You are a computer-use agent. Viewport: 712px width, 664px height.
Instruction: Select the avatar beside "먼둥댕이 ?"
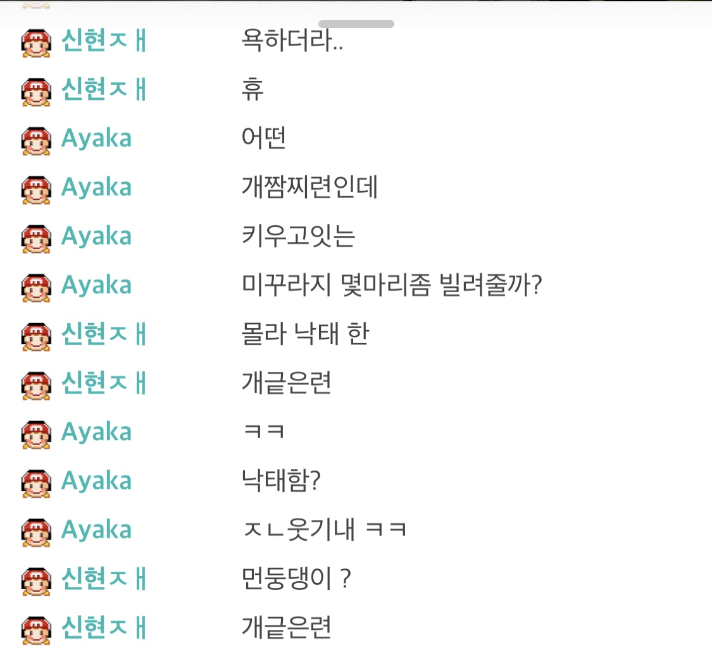(x=35, y=579)
